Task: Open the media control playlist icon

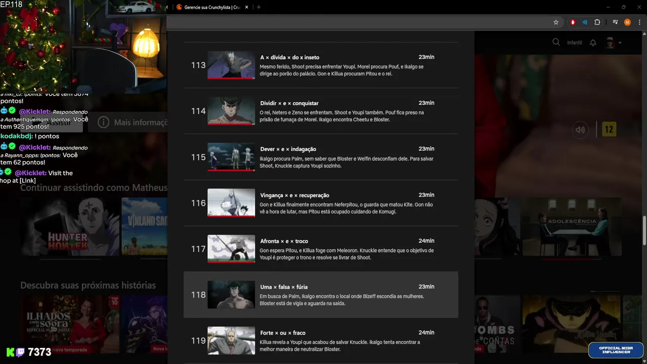Action: [x=615, y=22]
